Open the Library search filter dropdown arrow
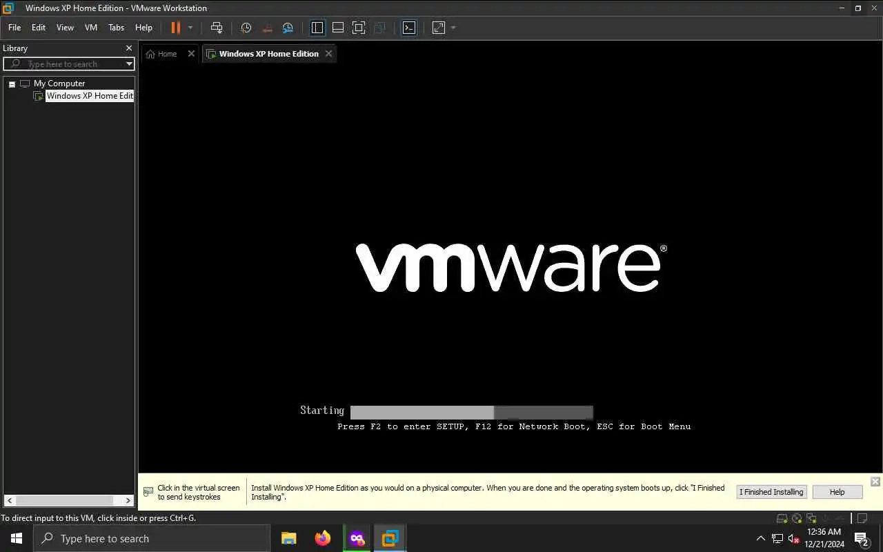 click(129, 64)
